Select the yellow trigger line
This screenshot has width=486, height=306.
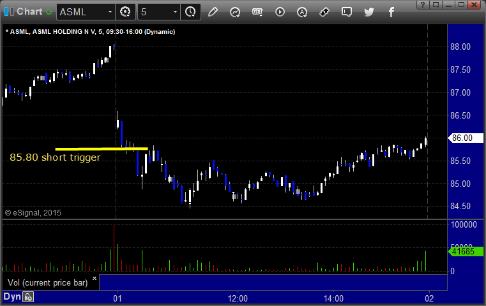click(102, 149)
